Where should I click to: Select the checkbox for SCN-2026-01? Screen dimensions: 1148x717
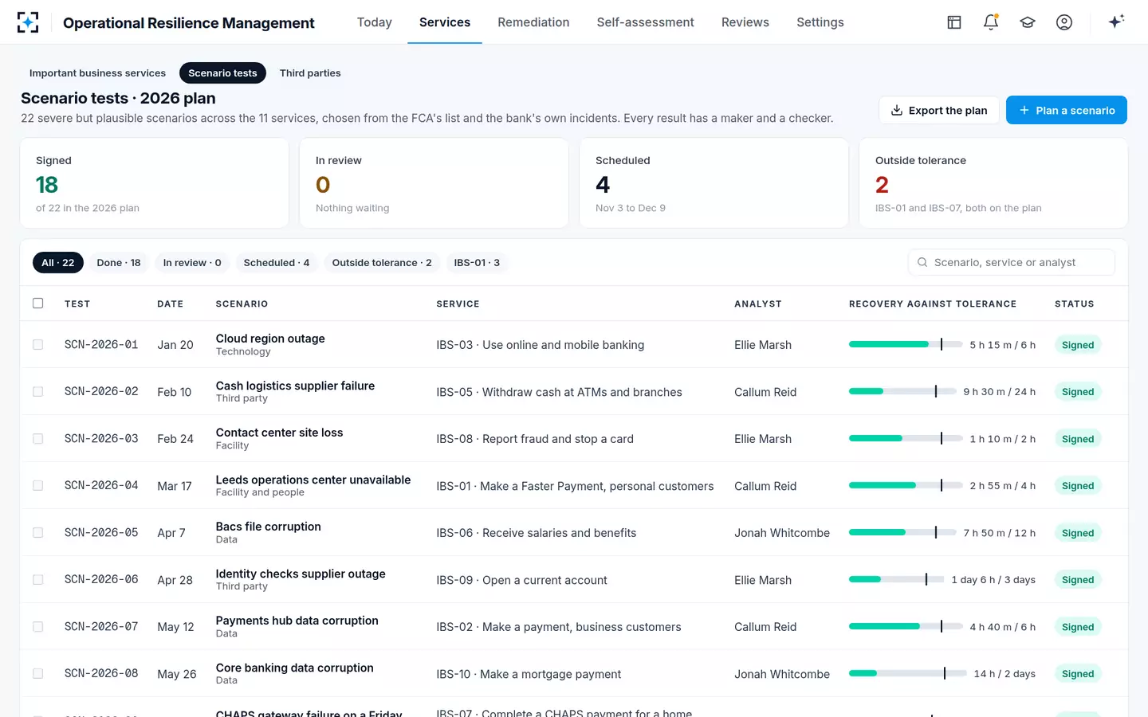(38, 345)
